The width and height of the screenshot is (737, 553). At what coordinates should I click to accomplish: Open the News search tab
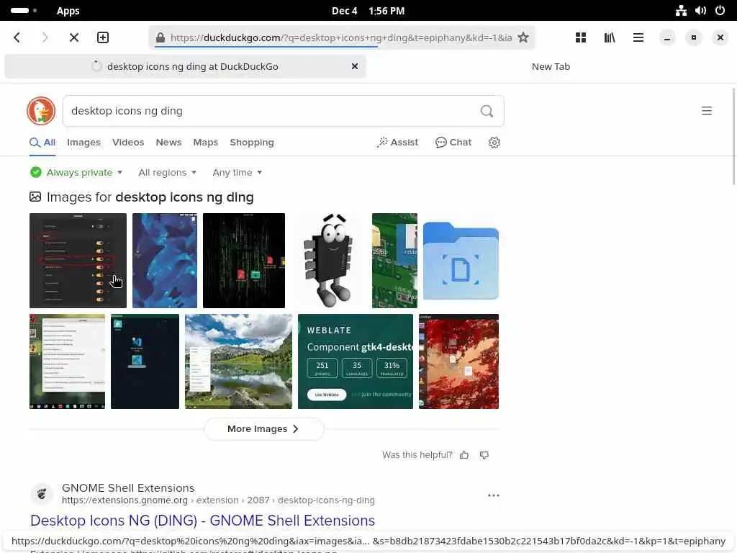pyautogui.click(x=168, y=143)
